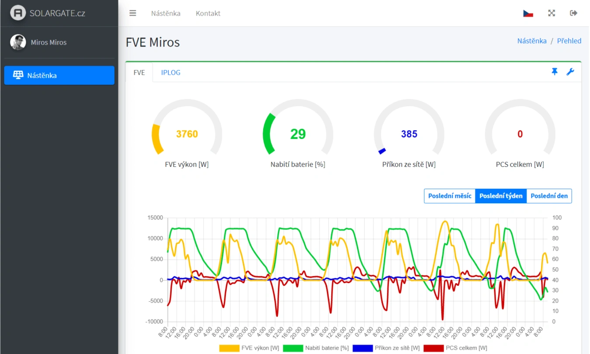
Task: Click the solar panel icon in sidebar
Action: click(18, 75)
